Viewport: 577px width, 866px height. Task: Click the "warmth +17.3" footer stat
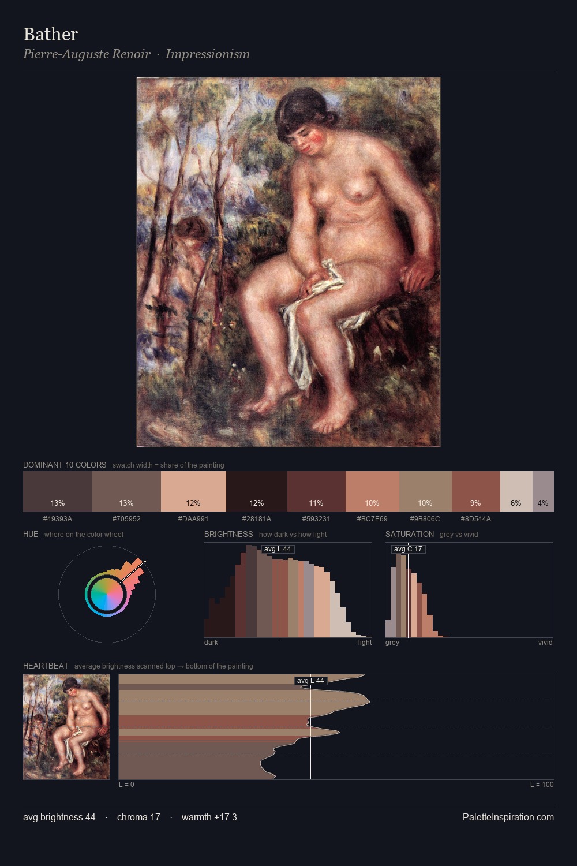209,817
